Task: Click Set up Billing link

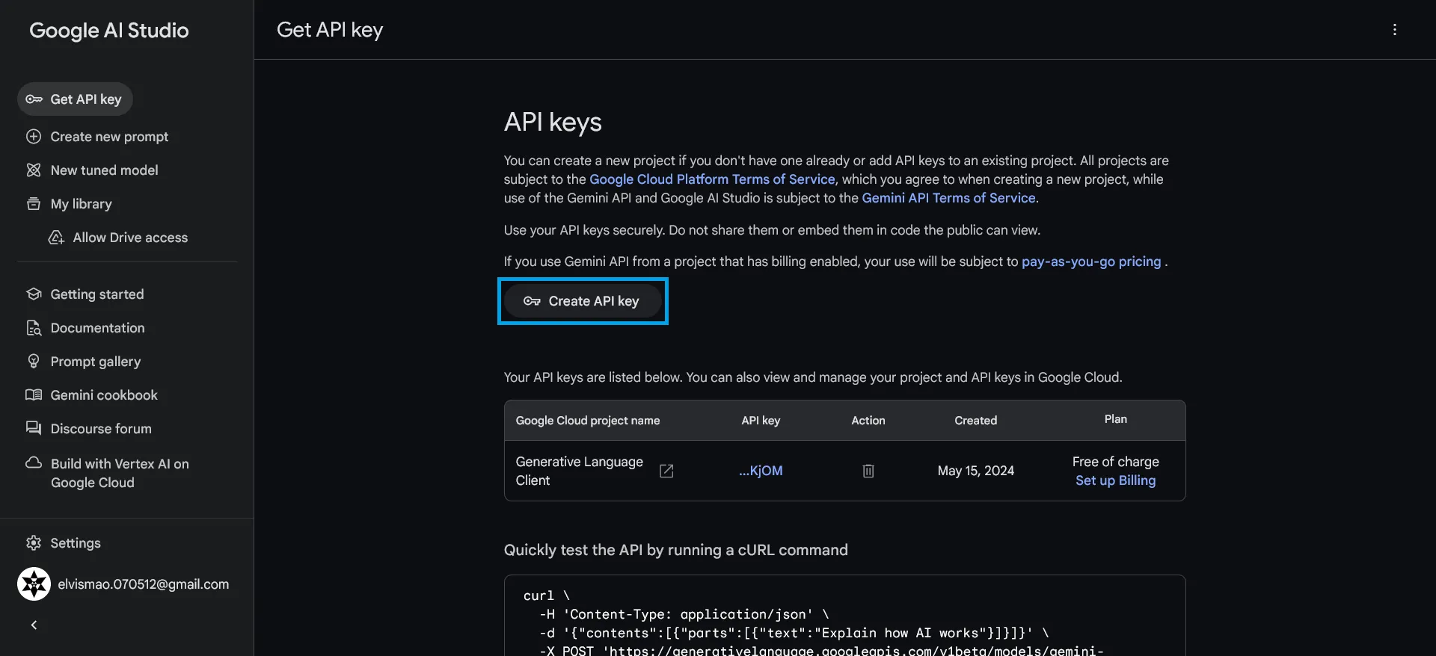Action: click(1116, 480)
